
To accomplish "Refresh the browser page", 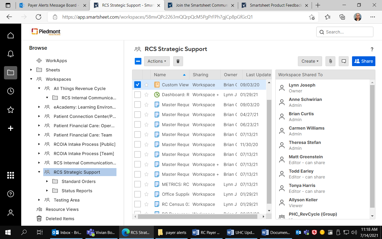I will (x=38, y=17).
